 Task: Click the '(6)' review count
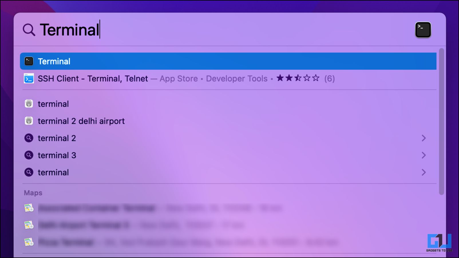pyautogui.click(x=329, y=78)
